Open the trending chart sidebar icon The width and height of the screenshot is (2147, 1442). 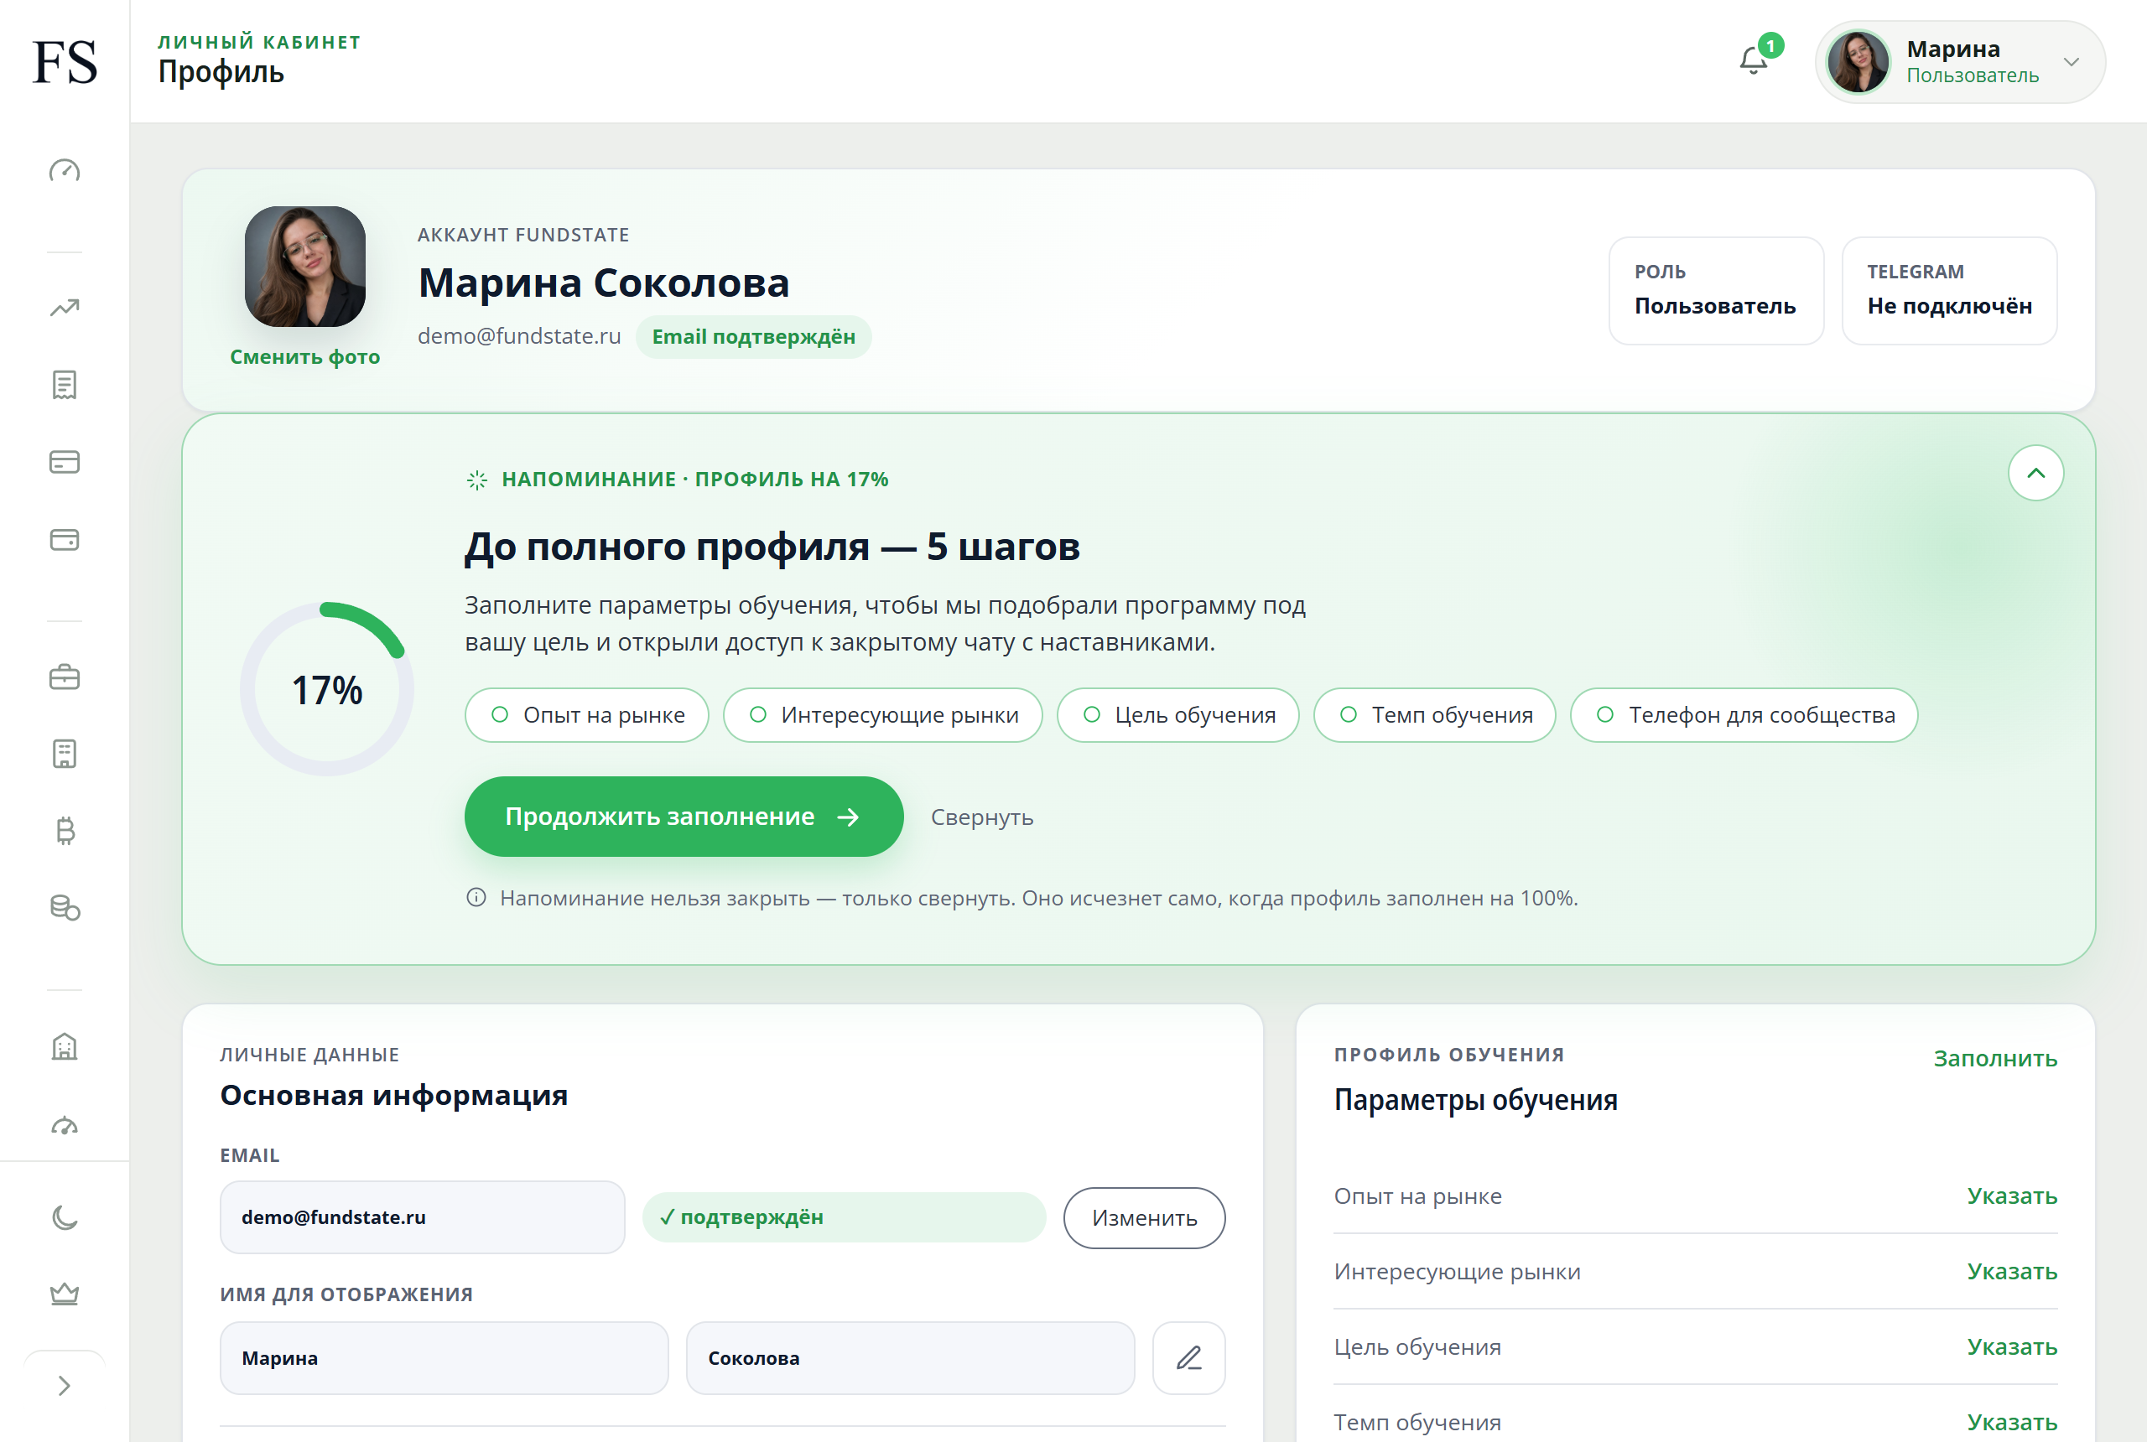pos(65,308)
